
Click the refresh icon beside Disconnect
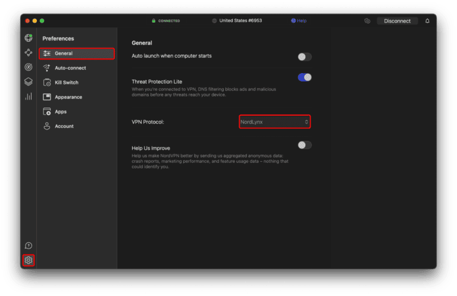pyautogui.click(x=367, y=21)
